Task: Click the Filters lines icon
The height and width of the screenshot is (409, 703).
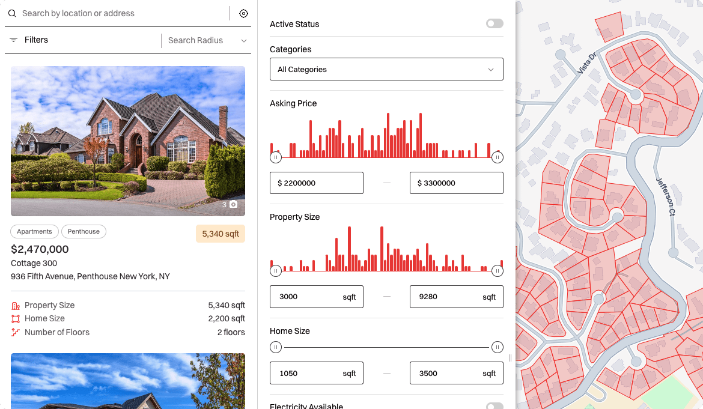Action: [x=13, y=40]
